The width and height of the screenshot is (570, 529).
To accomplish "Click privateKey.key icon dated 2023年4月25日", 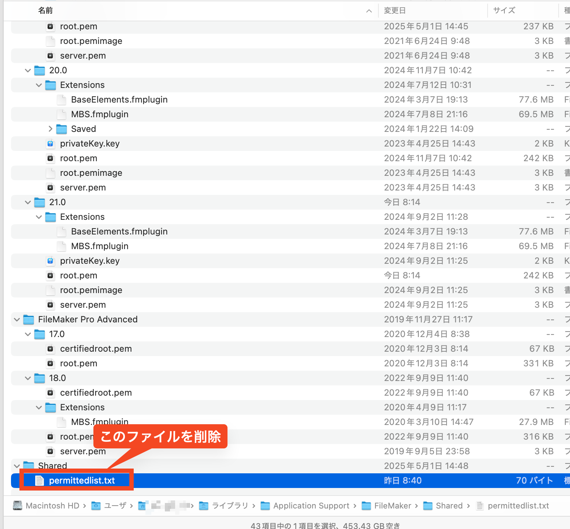I will tap(51, 144).
